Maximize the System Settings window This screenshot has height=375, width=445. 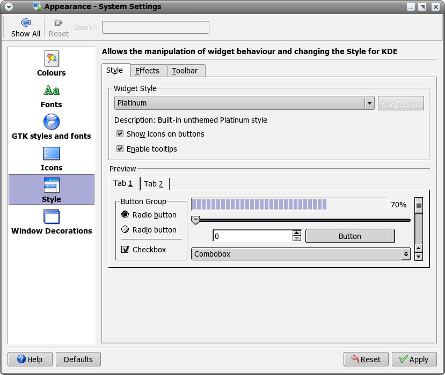tap(422, 6)
